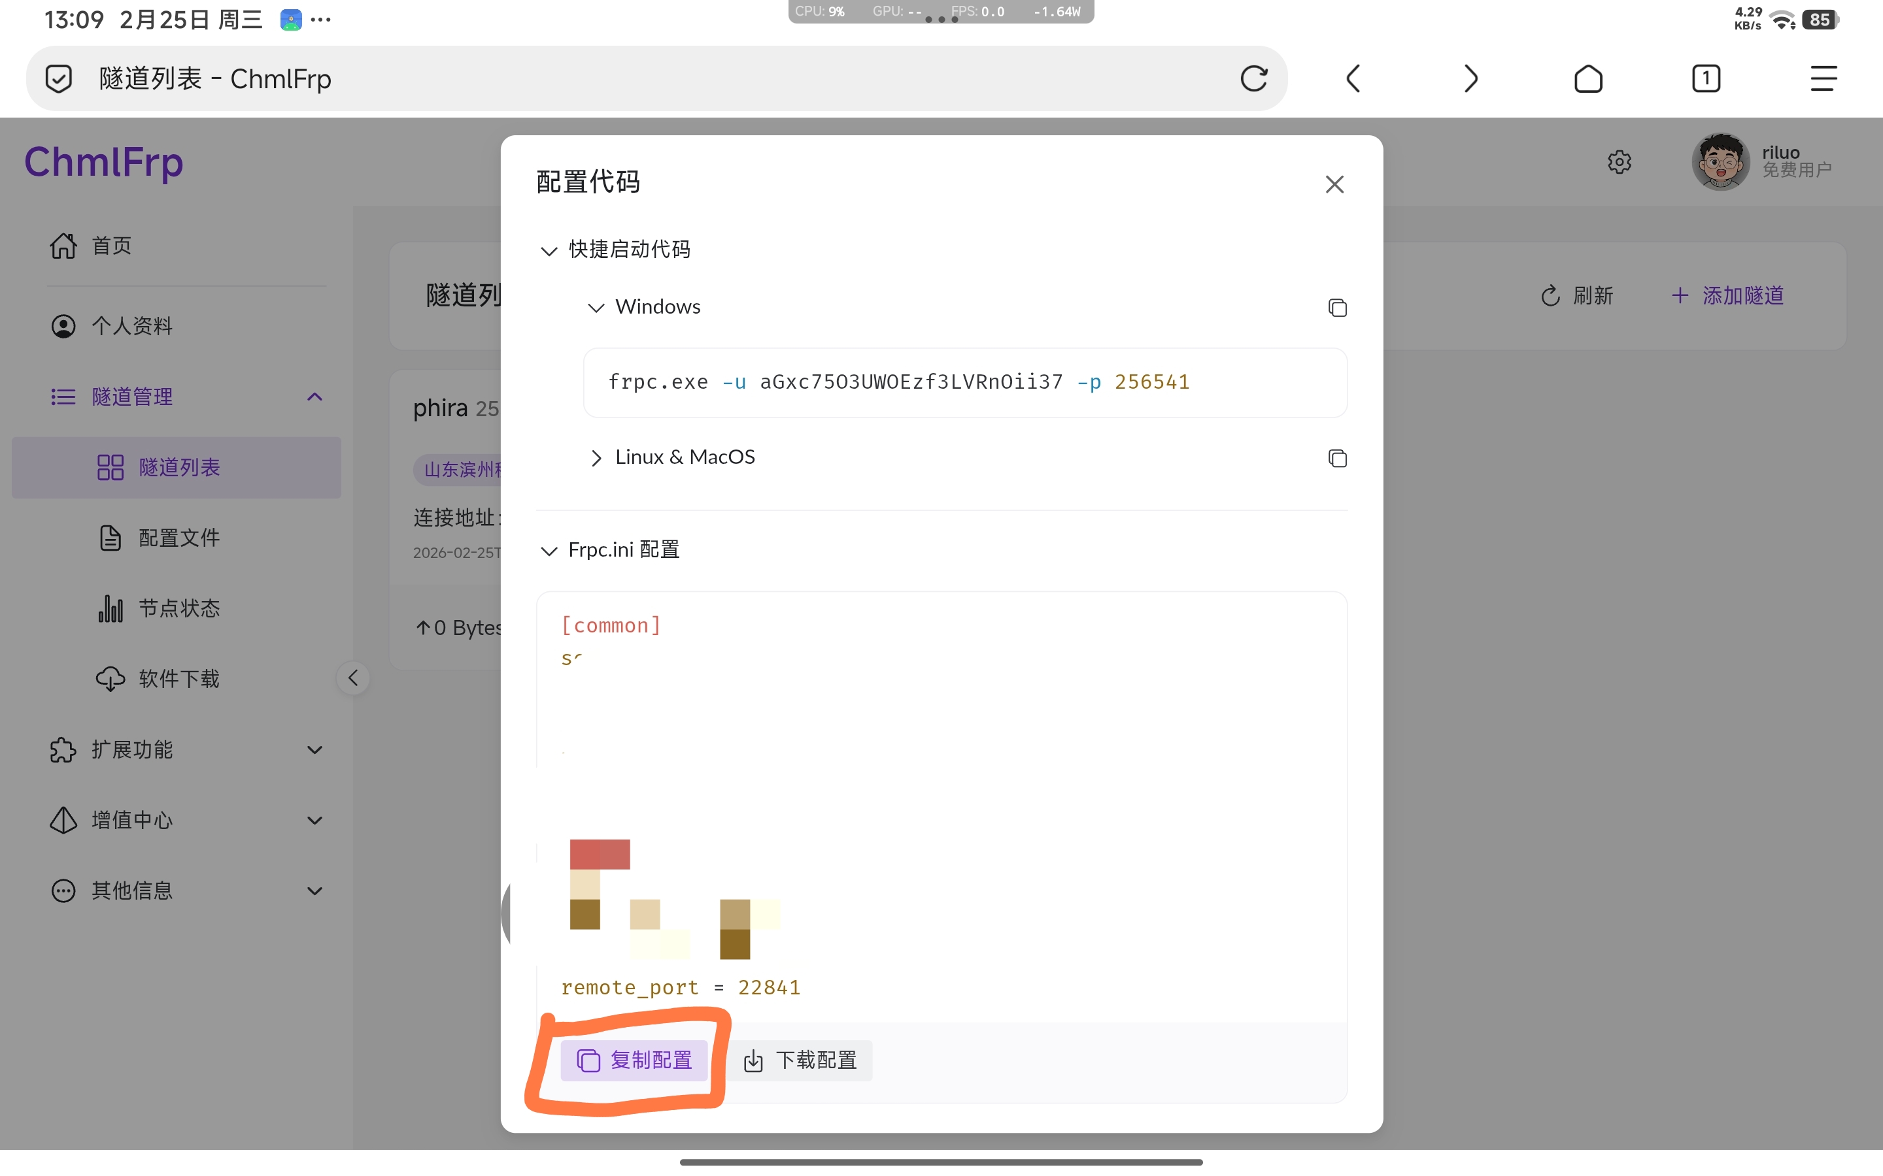Click 复制配置 button

pos(634,1060)
